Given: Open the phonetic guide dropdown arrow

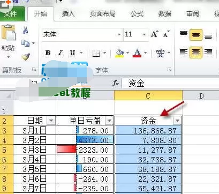Looking at the screenshot, I should click(169, 53).
